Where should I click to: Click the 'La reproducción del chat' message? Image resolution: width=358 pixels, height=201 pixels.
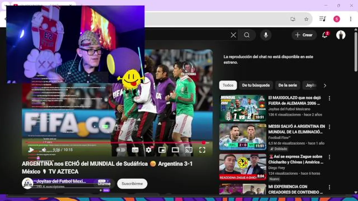pyautogui.click(x=268, y=59)
